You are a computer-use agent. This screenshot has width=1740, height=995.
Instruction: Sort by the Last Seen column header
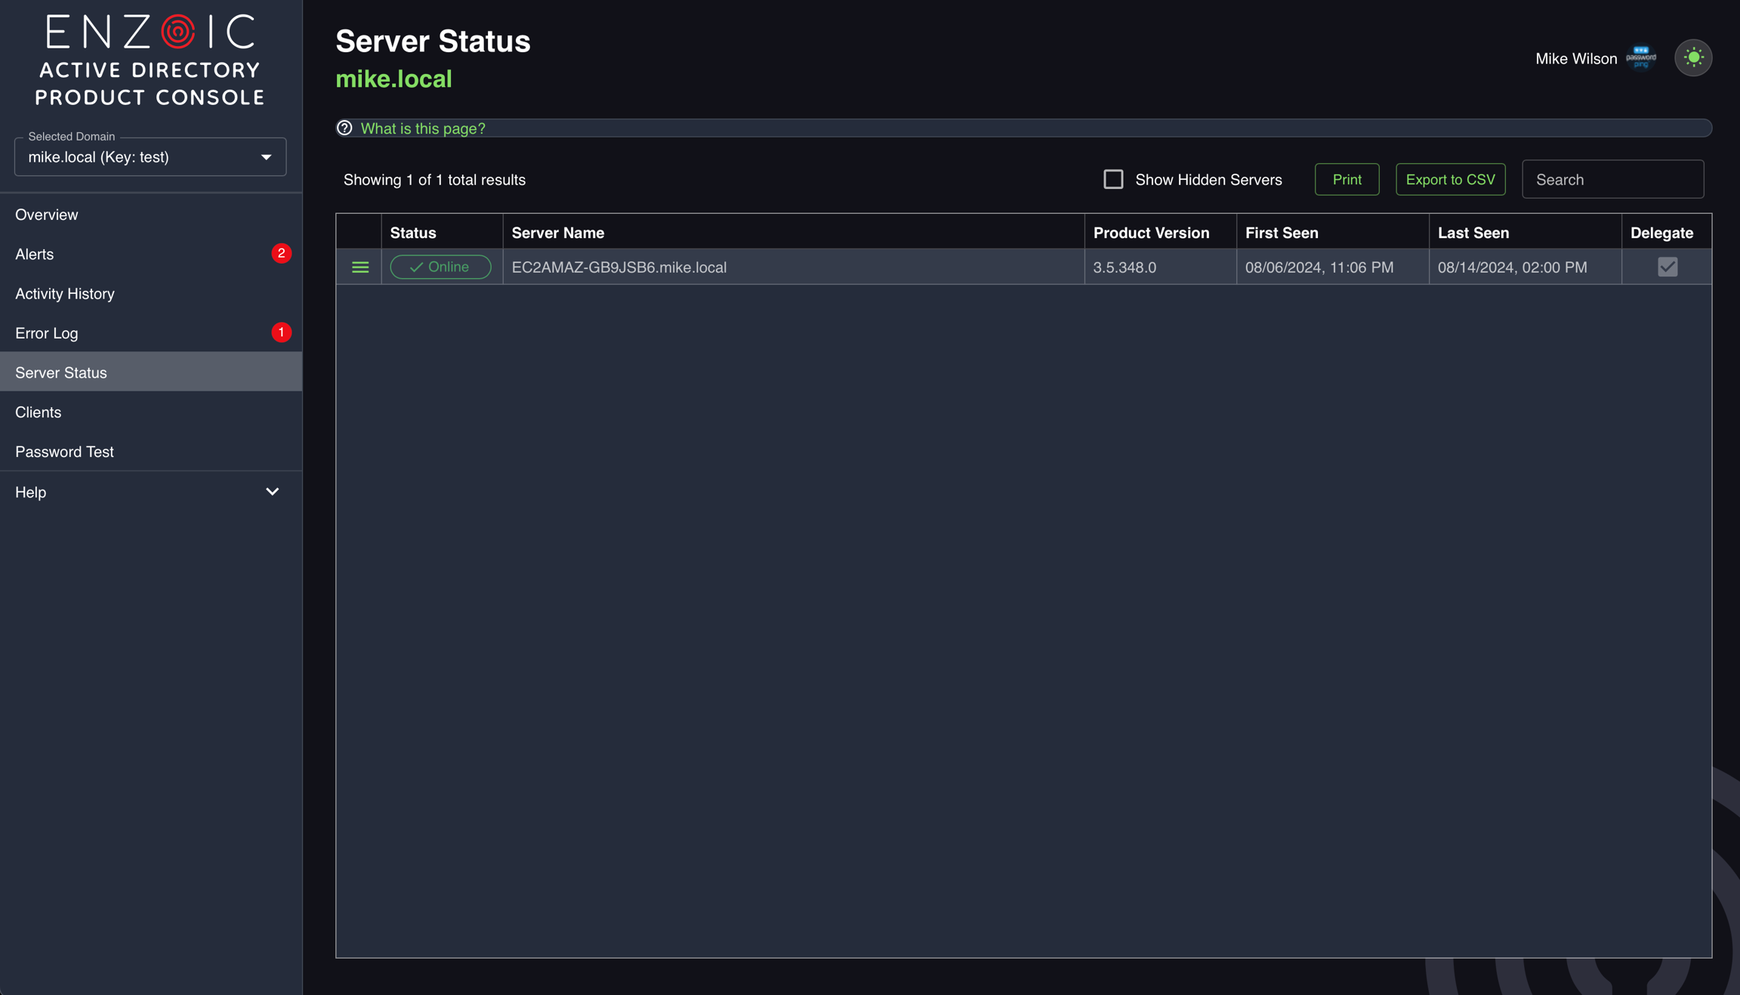(x=1473, y=233)
